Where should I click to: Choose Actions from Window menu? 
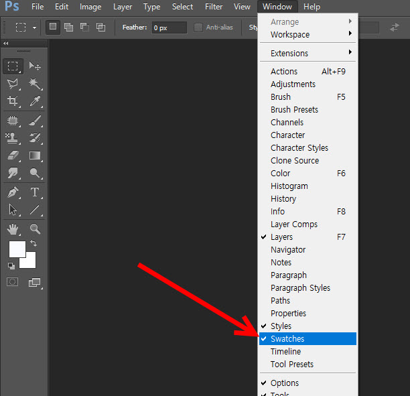307,72
